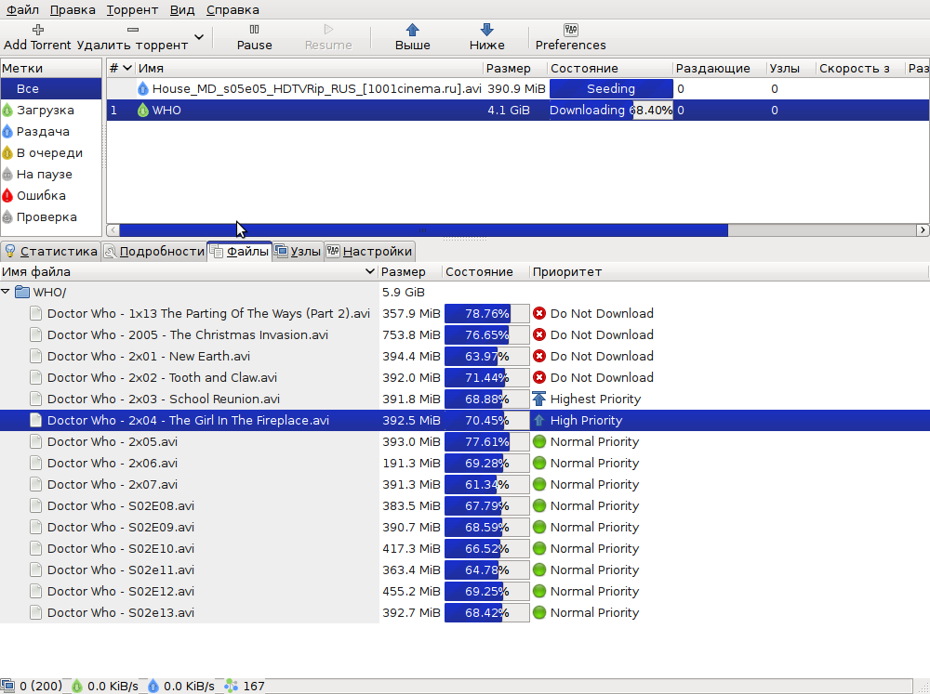Move torrent down with Ниже arrow
Viewport: 930px width, 694px height.
tap(487, 37)
